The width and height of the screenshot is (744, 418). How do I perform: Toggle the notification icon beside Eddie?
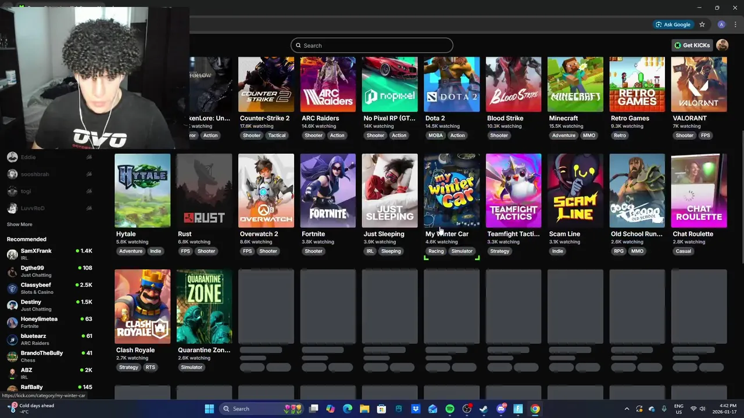pyautogui.click(x=89, y=157)
